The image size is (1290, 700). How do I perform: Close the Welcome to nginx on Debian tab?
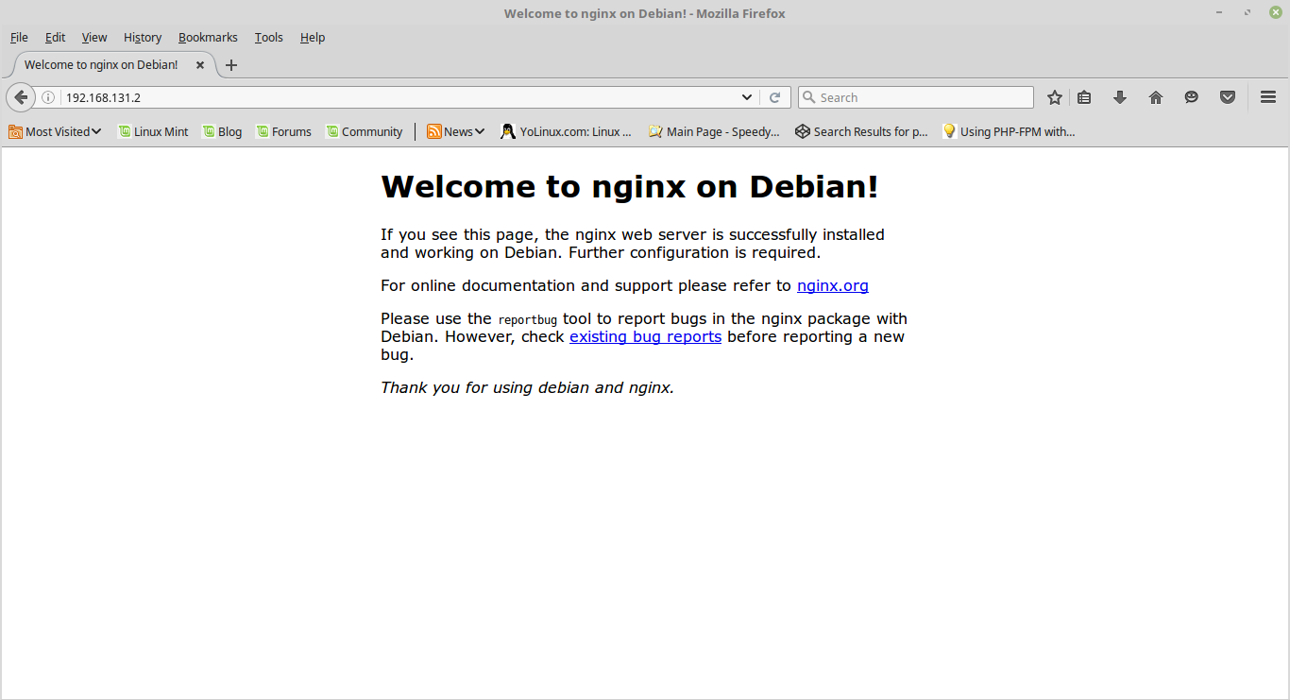pos(200,65)
